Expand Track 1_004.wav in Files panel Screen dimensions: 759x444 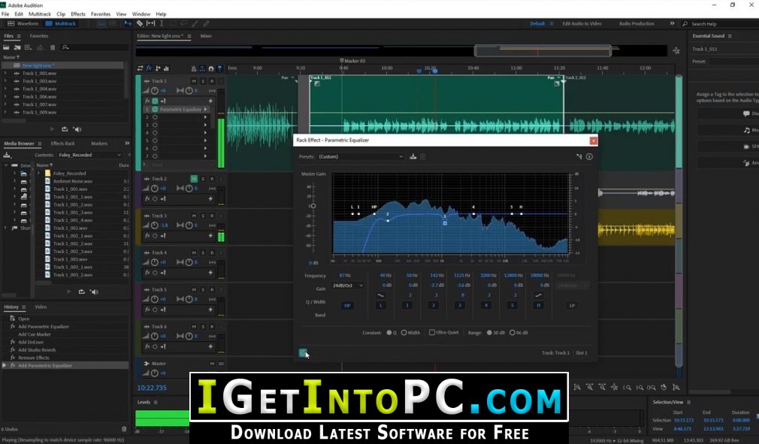(x=5, y=89)
